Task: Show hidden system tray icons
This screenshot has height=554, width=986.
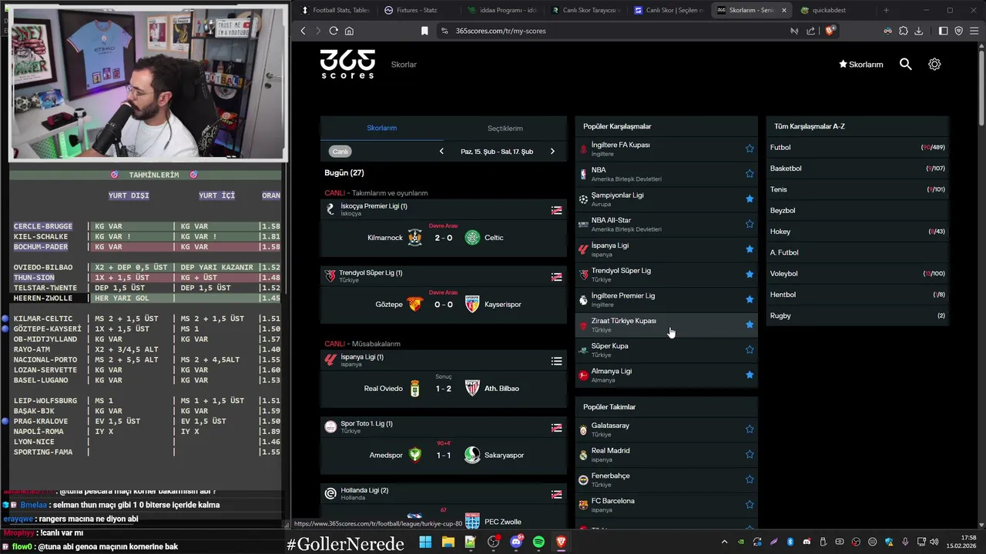Action: pos(724,542)
